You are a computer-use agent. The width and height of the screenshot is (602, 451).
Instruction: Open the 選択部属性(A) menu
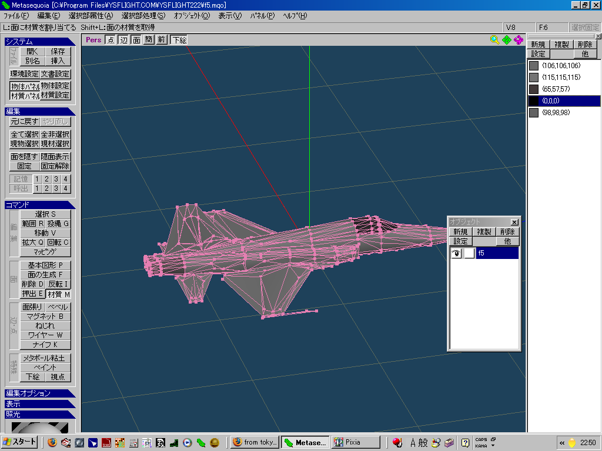click(x=91, y=16)
